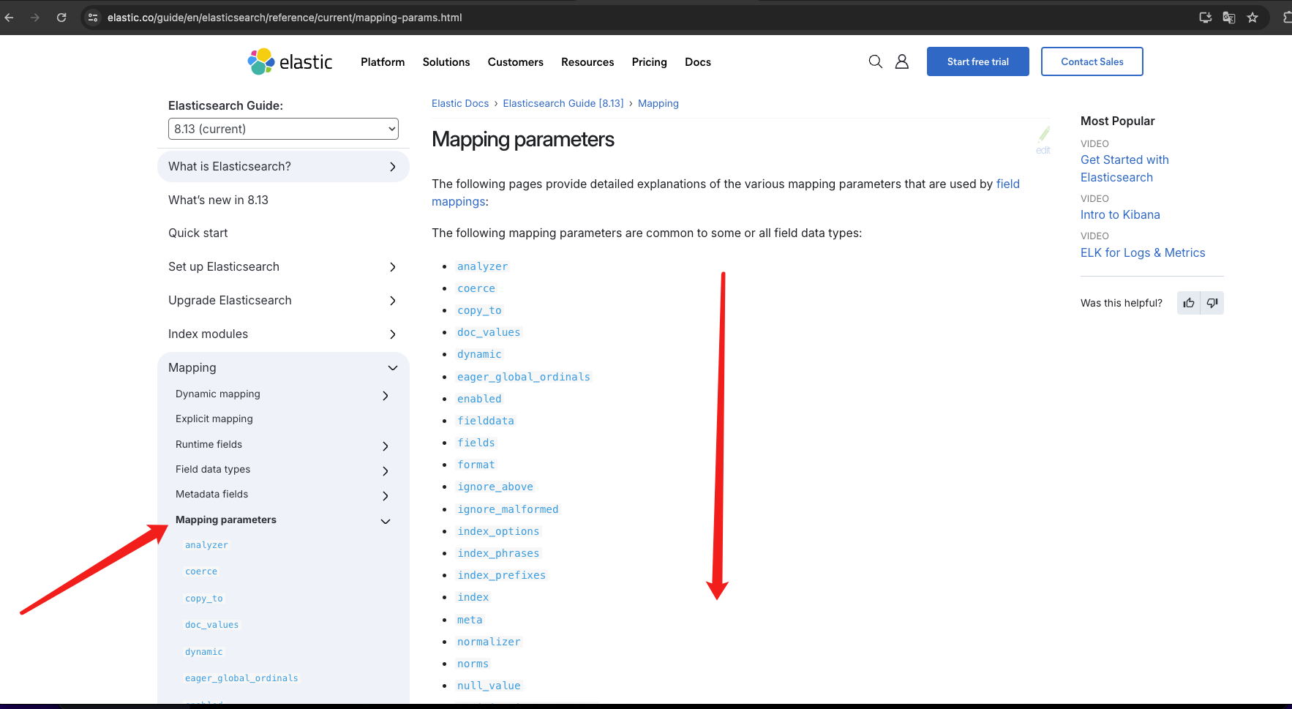This screenshot has width=1292, height=709.
Task: Click the Contact Sales button
Action: pos(1092,61)
